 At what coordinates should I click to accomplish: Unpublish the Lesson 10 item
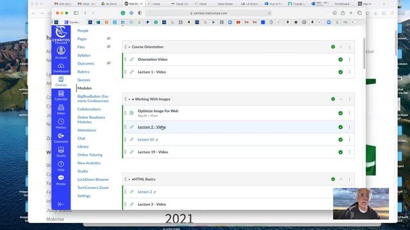[x=340, y=139]
